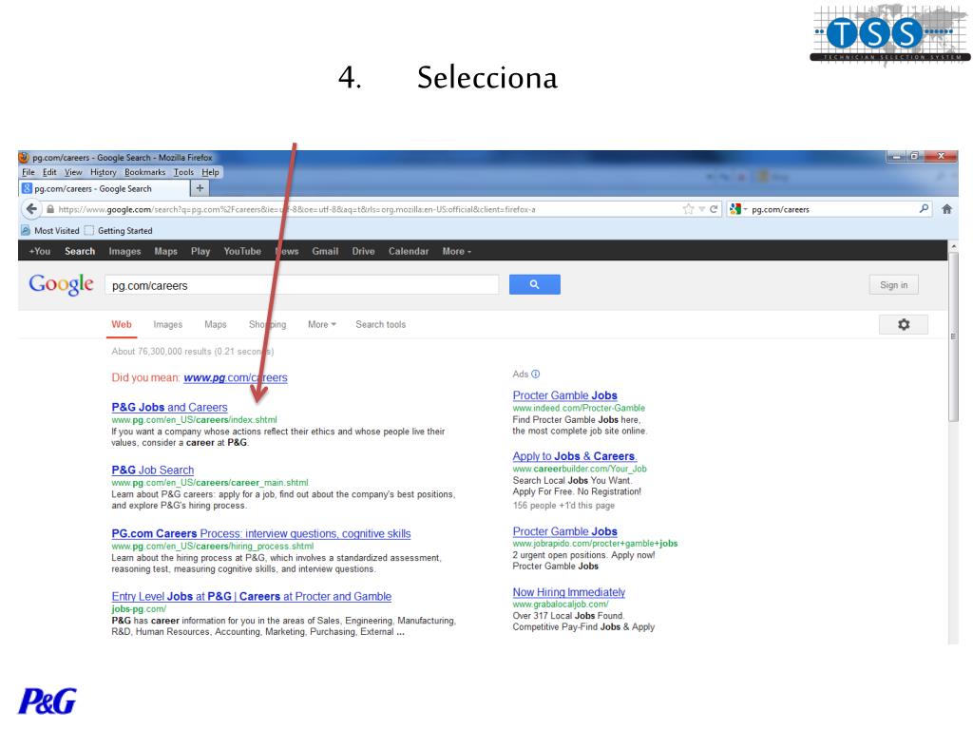Click the Ads info icon
973x730 pixels.
pos(536,374)
